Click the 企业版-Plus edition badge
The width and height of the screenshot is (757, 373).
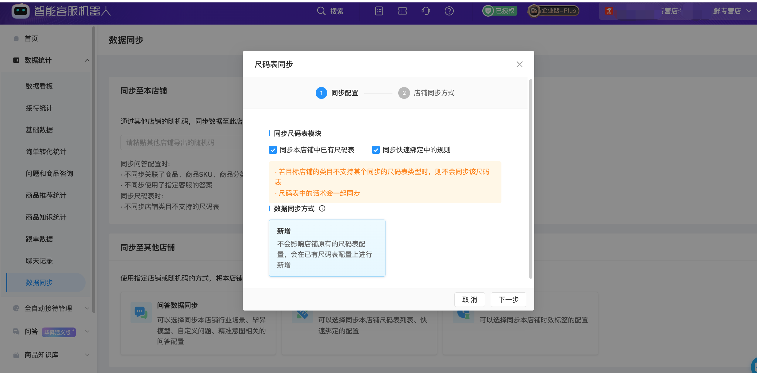click(553, 11)
